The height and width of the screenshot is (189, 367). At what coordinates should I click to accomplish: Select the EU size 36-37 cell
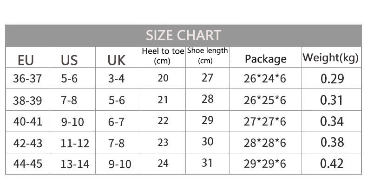27,78
